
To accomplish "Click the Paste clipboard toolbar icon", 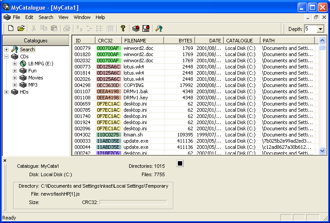I will point(54,28).
